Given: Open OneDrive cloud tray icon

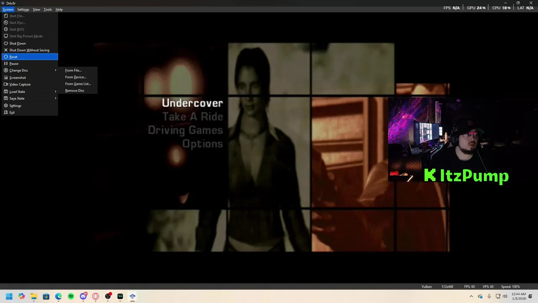Looking at the screenshot, I should (x=480, y=296).
